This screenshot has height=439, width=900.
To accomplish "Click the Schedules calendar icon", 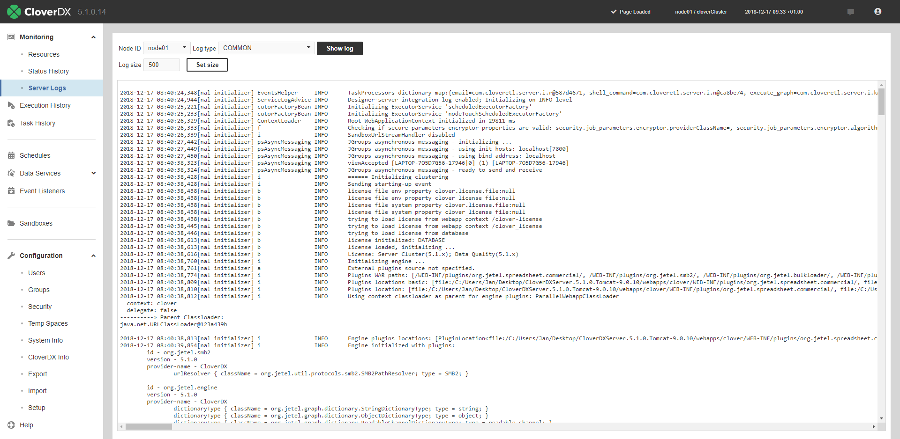I will pyautogui.click(x=11, y=155).
